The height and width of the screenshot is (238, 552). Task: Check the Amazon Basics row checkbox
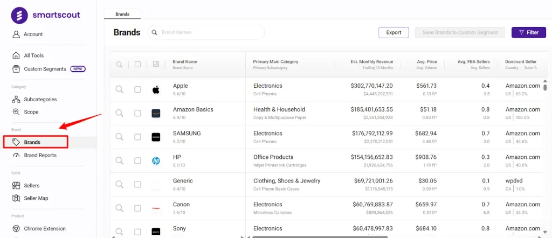click(137, 113)
